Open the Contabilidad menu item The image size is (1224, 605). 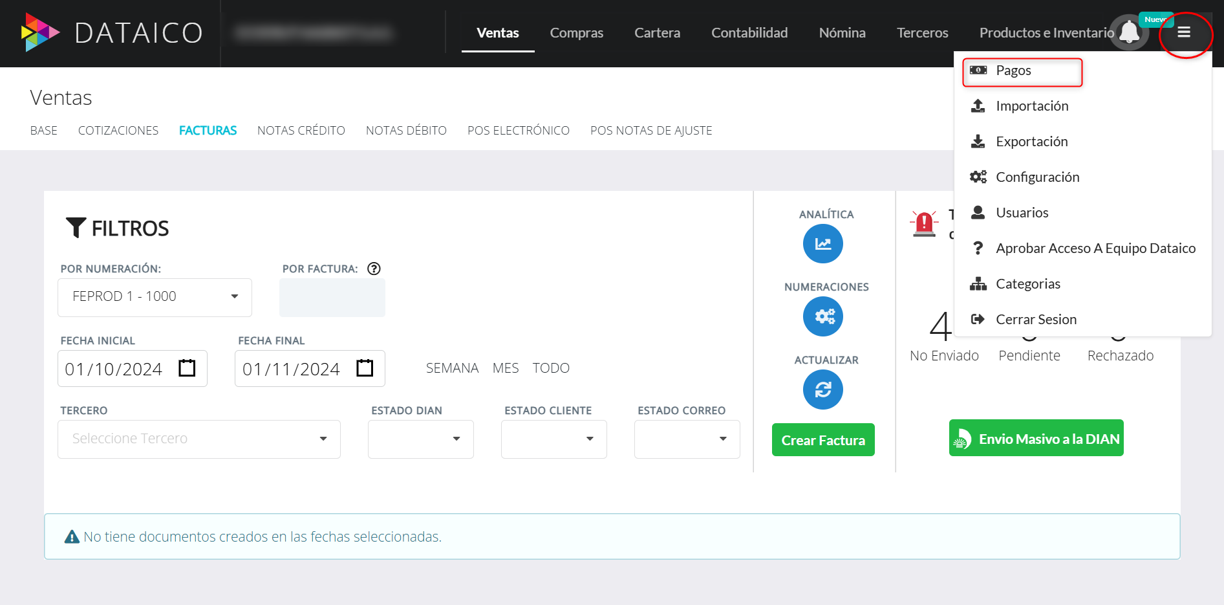coord(749,32)
